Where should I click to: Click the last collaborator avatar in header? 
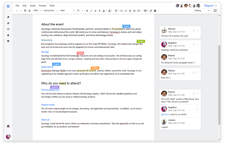[x=198, y=6]
